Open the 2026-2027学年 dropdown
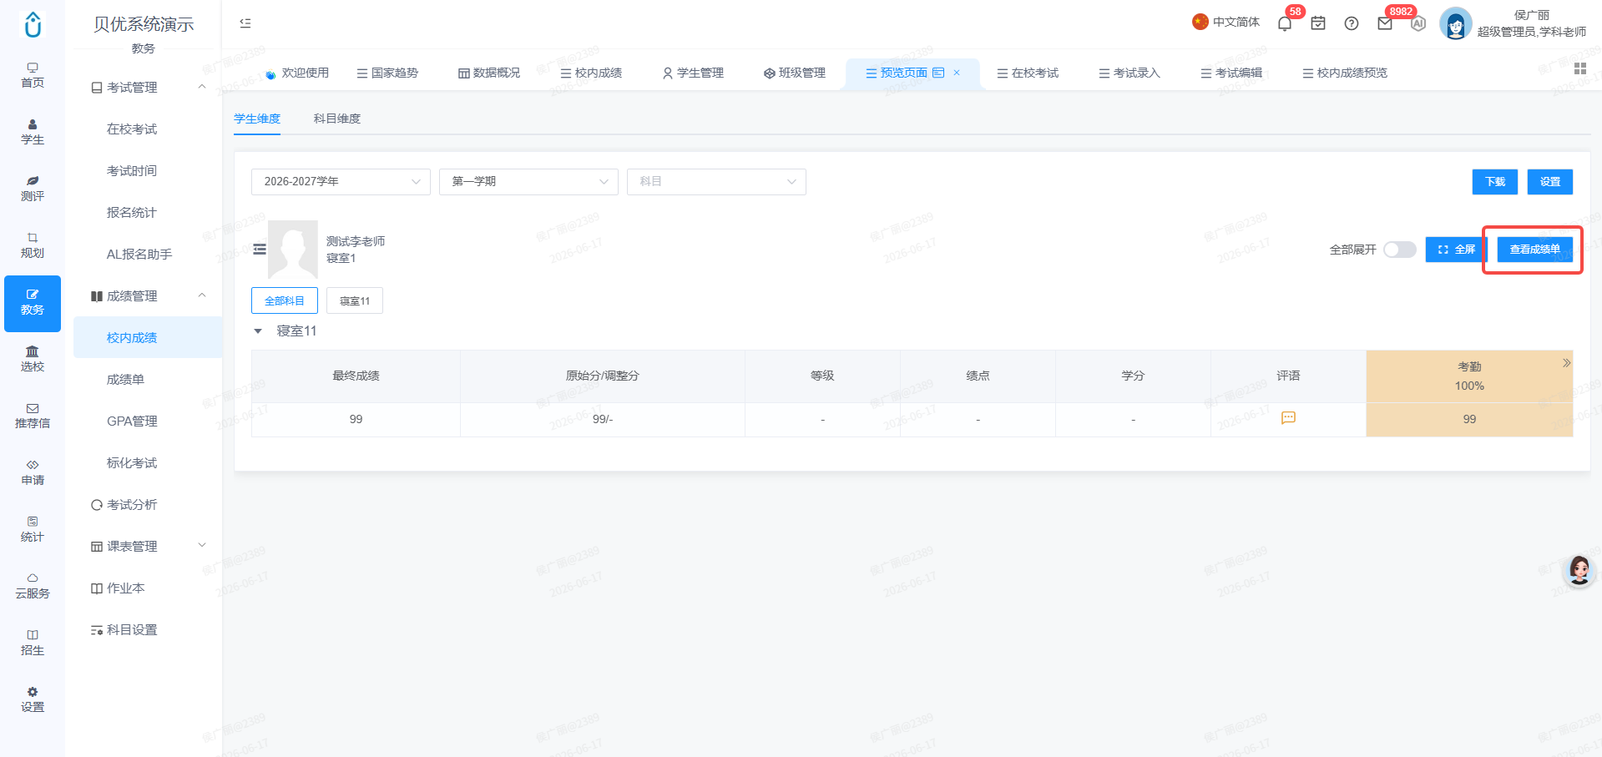This screenshot has width=1602, height=757. pos(341,182)
